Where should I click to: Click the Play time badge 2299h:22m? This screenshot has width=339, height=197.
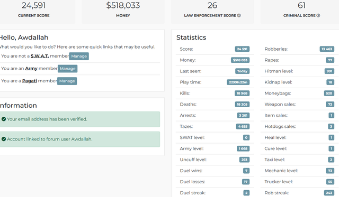(238, 82)
